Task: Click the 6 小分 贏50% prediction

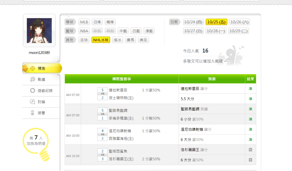Action: (x=192, y=119)
